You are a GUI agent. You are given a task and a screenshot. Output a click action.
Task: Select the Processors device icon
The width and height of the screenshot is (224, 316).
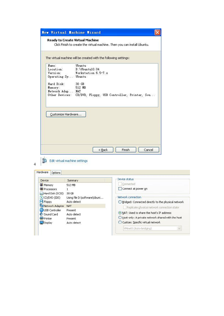pos(42,189)
